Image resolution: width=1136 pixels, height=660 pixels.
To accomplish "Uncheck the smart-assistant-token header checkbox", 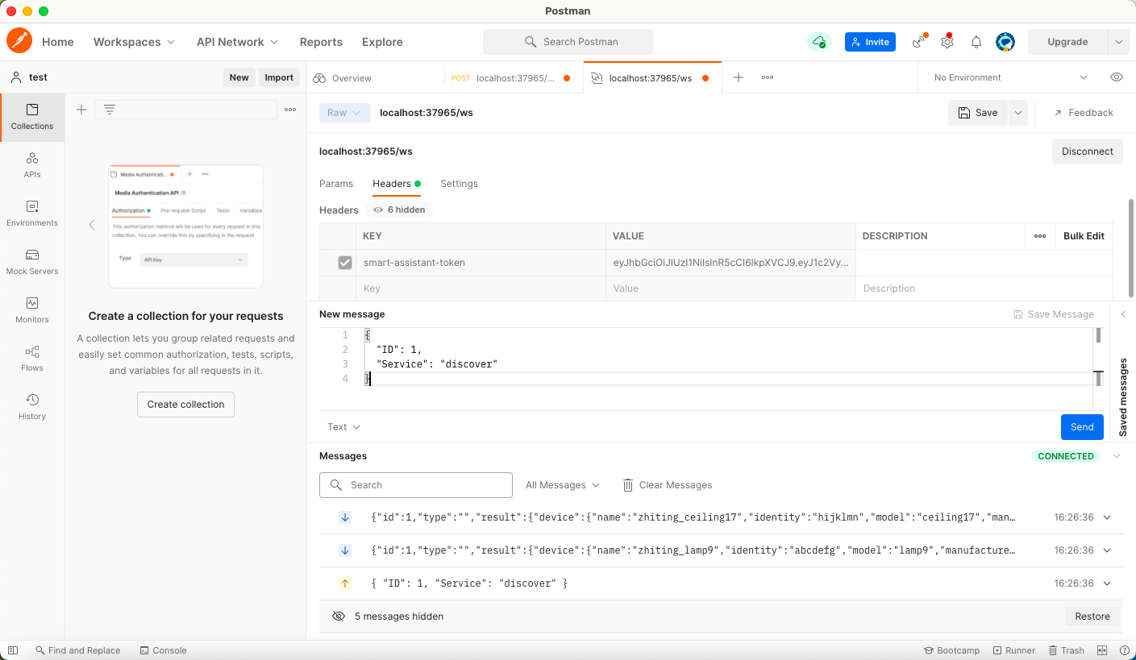I will pyautogui.click(x=345, y=263).
